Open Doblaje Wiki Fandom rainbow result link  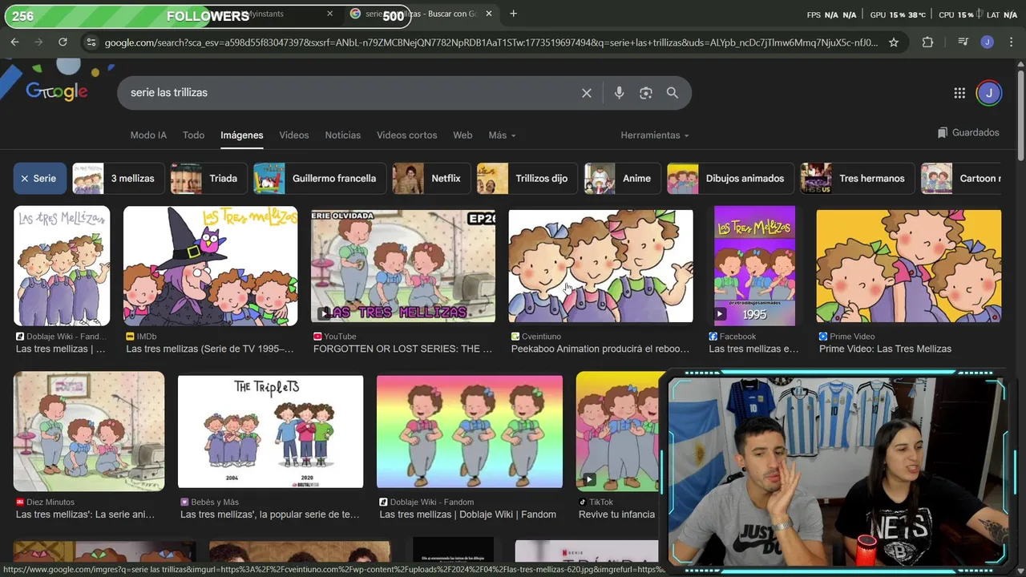(x=467, y=514)
